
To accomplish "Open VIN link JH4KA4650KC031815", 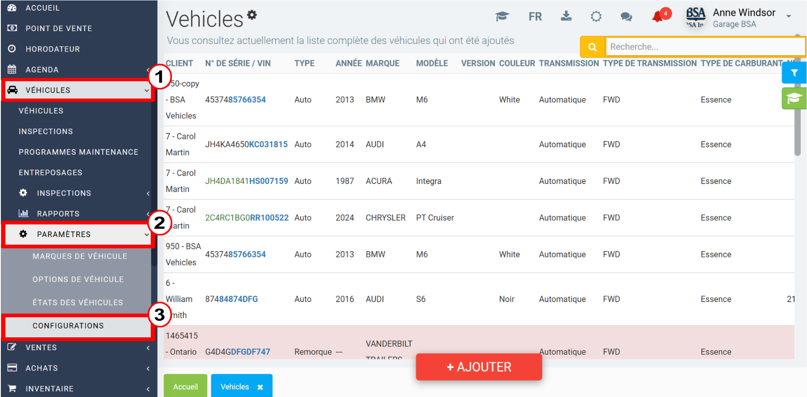I will tap(246, 144).
